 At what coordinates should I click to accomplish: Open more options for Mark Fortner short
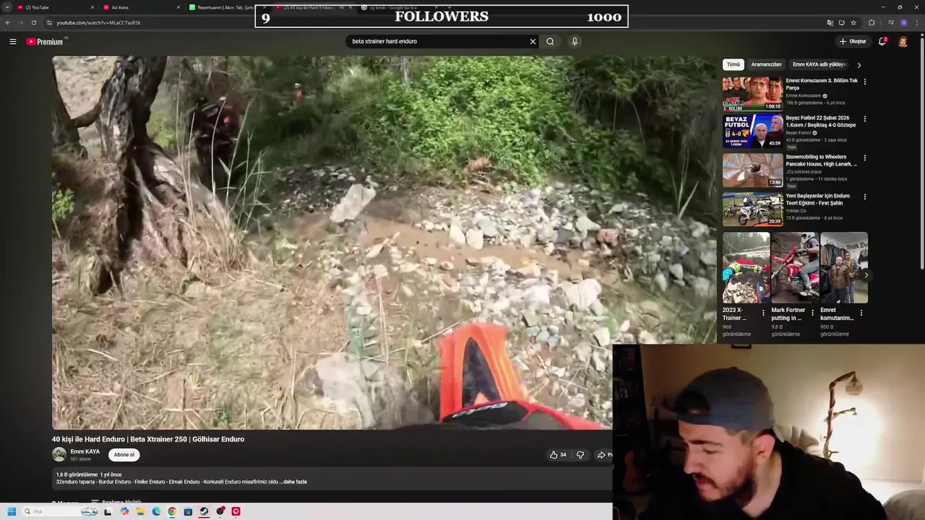pos(812,313)
